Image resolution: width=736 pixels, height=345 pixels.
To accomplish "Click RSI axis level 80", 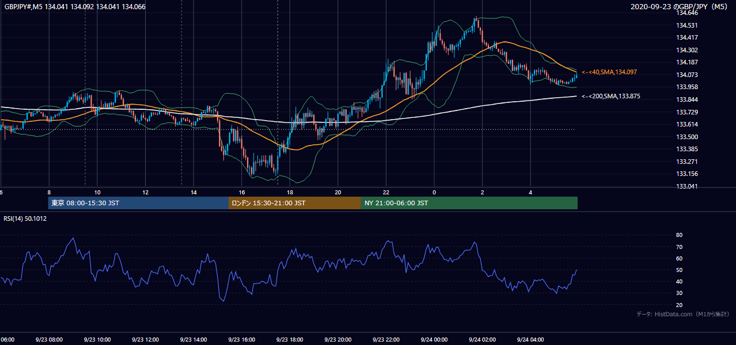I will click(x=679, y=235).
